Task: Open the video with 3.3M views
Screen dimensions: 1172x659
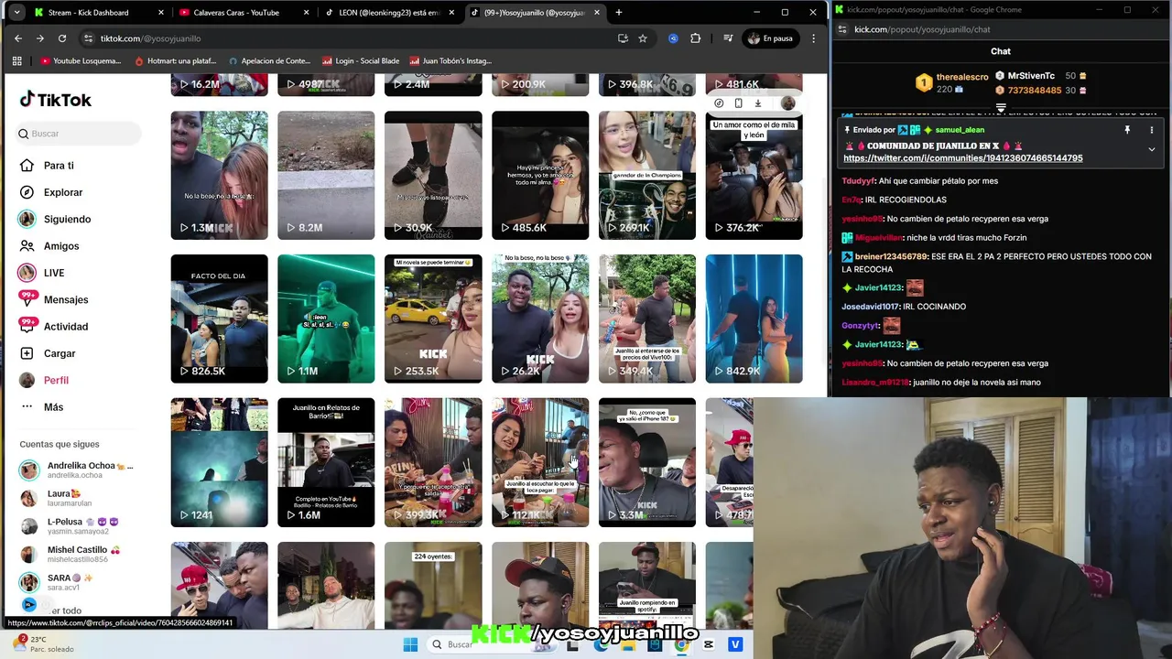Action: [647, 462]
